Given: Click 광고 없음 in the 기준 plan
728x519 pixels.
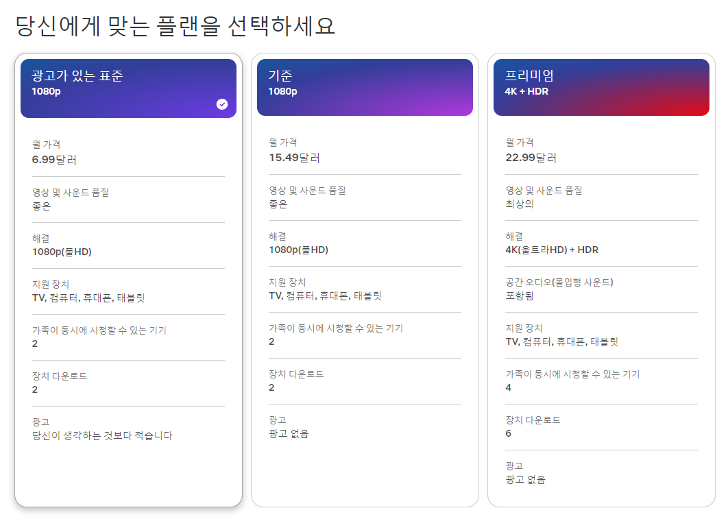Looking at the screenshot, I should [289, 433].
